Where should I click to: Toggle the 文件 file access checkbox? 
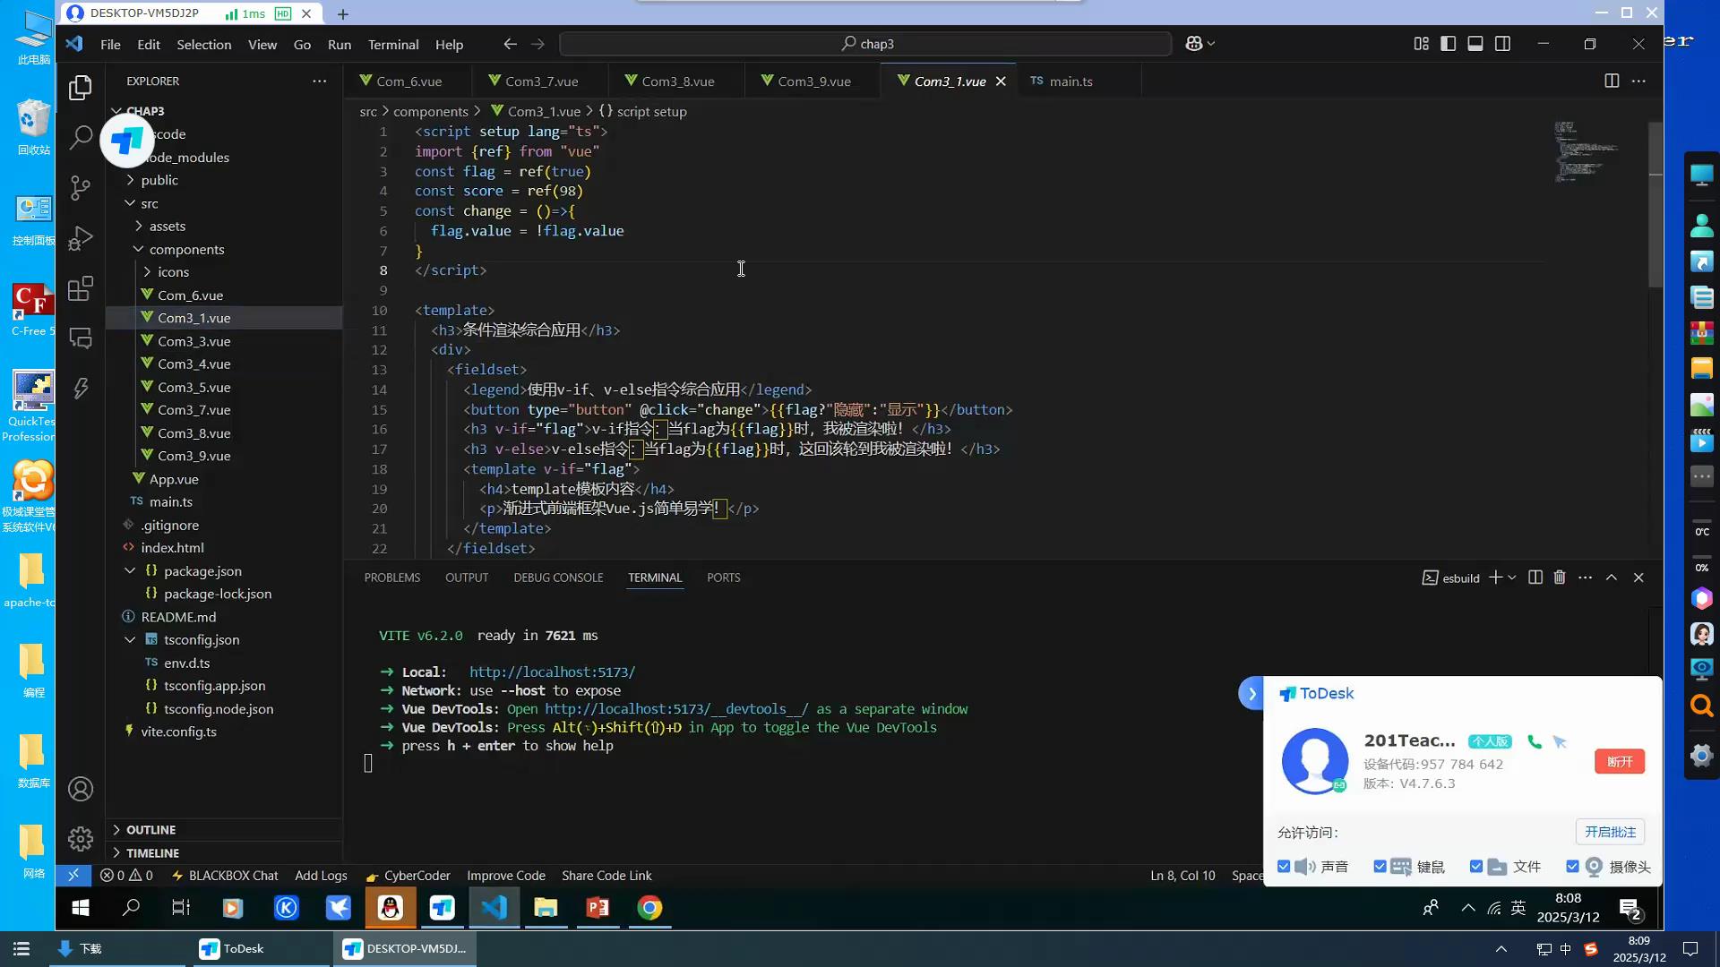tap(1476, 867)
